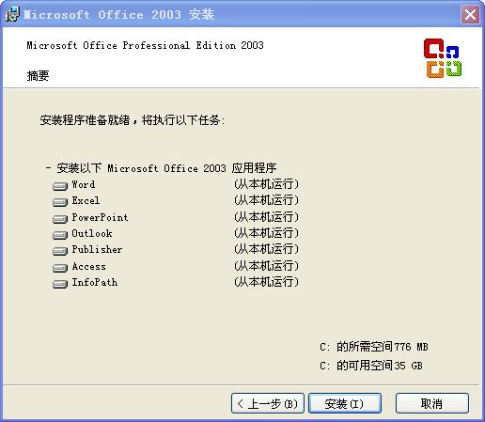Select the InfoPath entry
Screen dimensions: 485x422
[x=95, y=282]
